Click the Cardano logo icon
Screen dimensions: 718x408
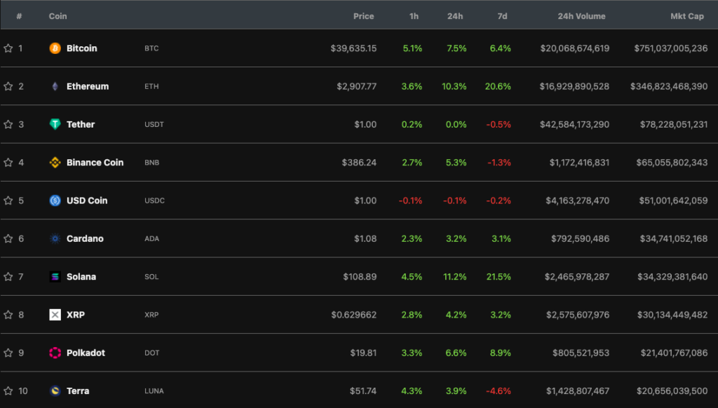(55, 238)
